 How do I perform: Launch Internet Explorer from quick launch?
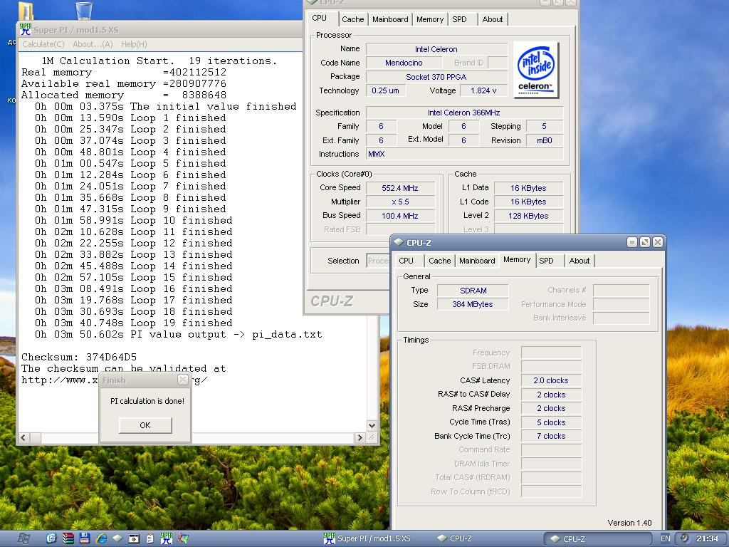(101, 538)
